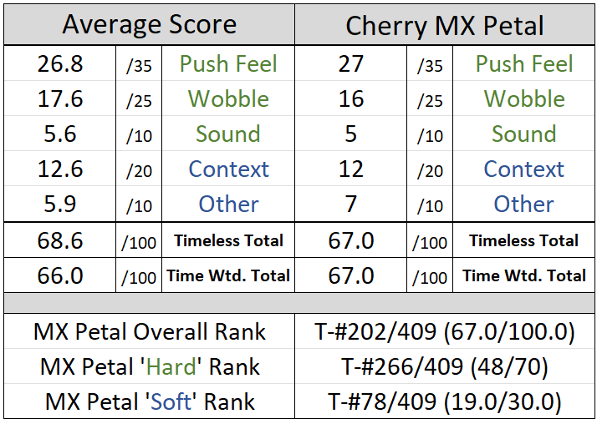Image resolution: width=597 pixels, height=424 pixels.
Task: Click "/20" in the Average Score Context row
Action: [139, 170]
